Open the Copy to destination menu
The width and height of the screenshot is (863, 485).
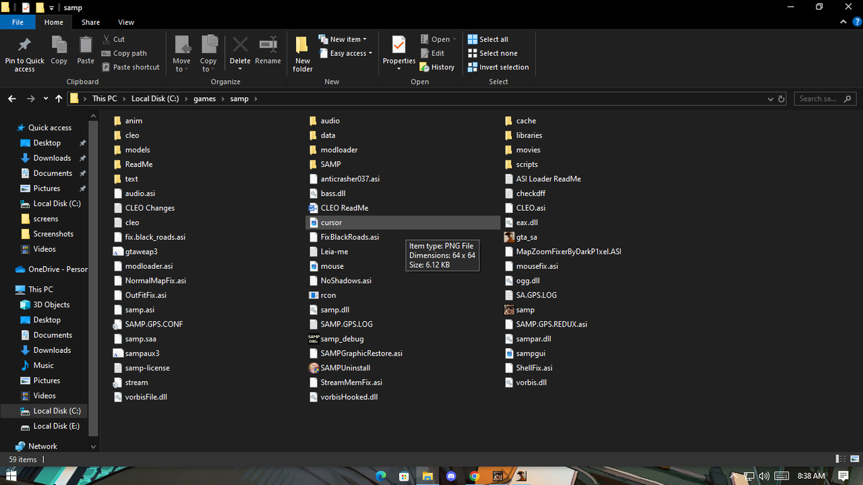(x=208, y=53)
